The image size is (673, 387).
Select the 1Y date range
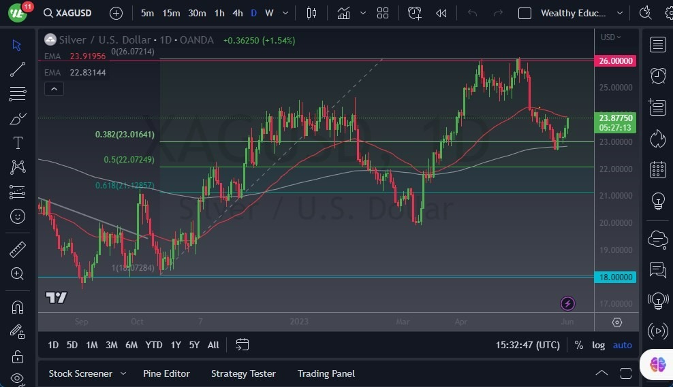[x=176, y=345]
